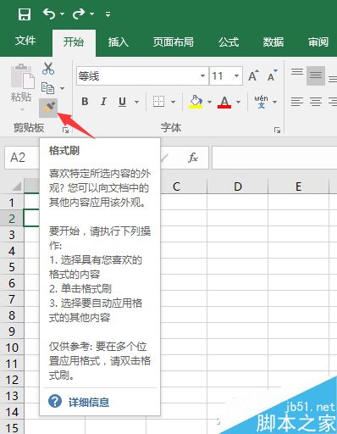Select row 1 header
This screenshot has height=434, width=337.
pos(12,203)
